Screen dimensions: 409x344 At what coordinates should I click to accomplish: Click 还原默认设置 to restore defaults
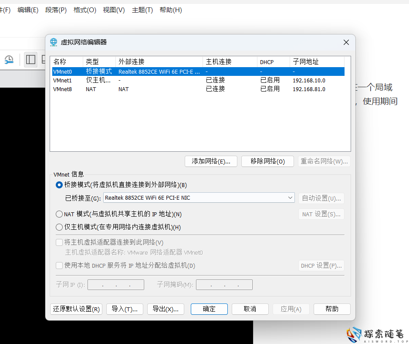(76, 309)
